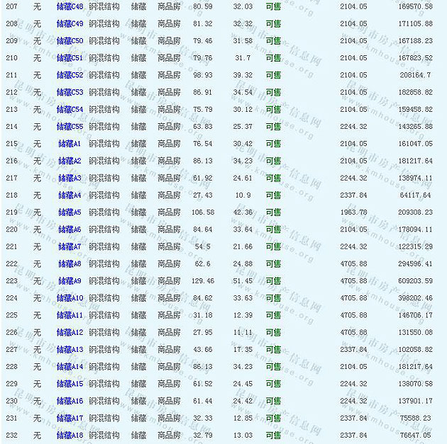Click the 储藏A3 link
Viewport: 447px width, 444px height.
(70, 178)
